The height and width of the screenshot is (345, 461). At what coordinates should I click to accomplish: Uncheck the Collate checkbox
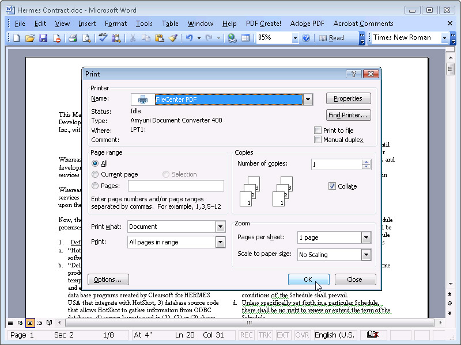[x=332, y=186]
